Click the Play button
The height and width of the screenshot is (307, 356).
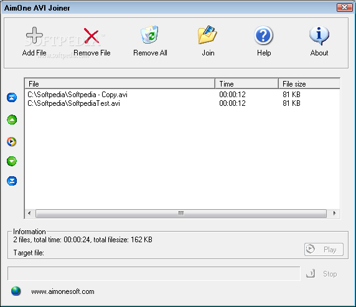pos(324,250)
